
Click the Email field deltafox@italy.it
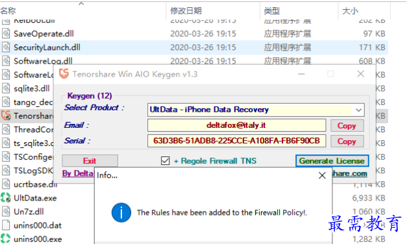pyautogui.click(x=236, y=126)
